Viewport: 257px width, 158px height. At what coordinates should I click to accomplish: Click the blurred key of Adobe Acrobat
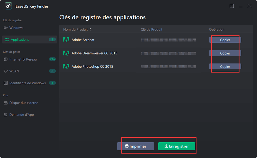[x=168, y=40]
